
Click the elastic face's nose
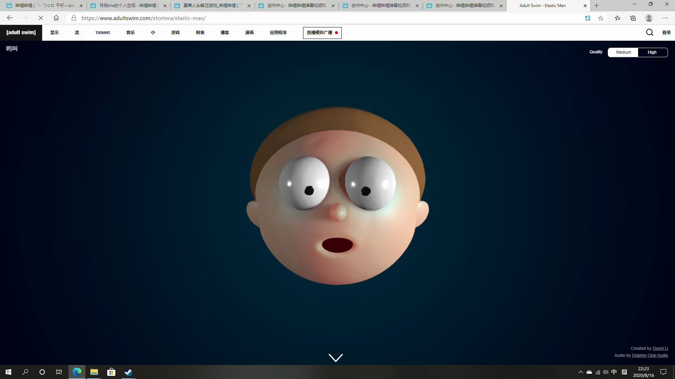pos(338,212)
